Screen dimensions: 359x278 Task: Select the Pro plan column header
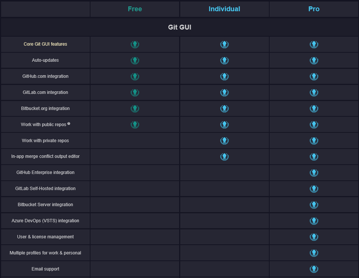pos(314,9)
